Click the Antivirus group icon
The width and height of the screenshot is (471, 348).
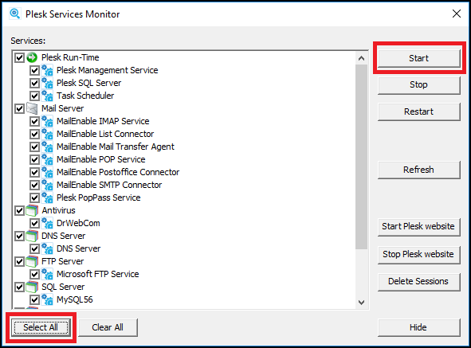click(32, 210)
